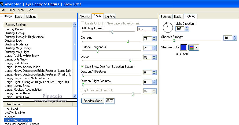Select Large, Lumpy Snow preset
The height and width of the screenshot is (125, 239).
tap(17, 86)
